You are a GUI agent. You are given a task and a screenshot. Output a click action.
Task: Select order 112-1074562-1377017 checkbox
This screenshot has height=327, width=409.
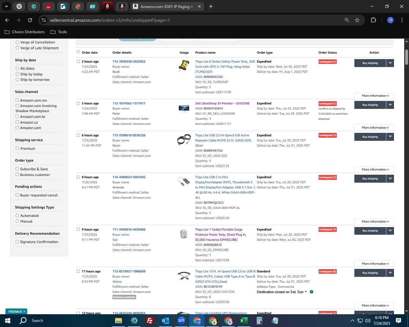78,103
